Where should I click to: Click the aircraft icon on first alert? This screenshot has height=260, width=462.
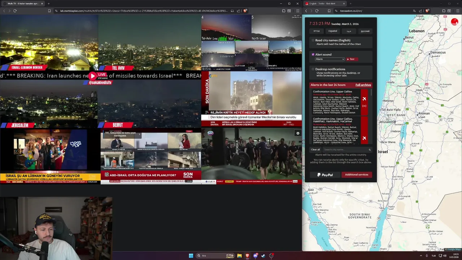(364, 99)
